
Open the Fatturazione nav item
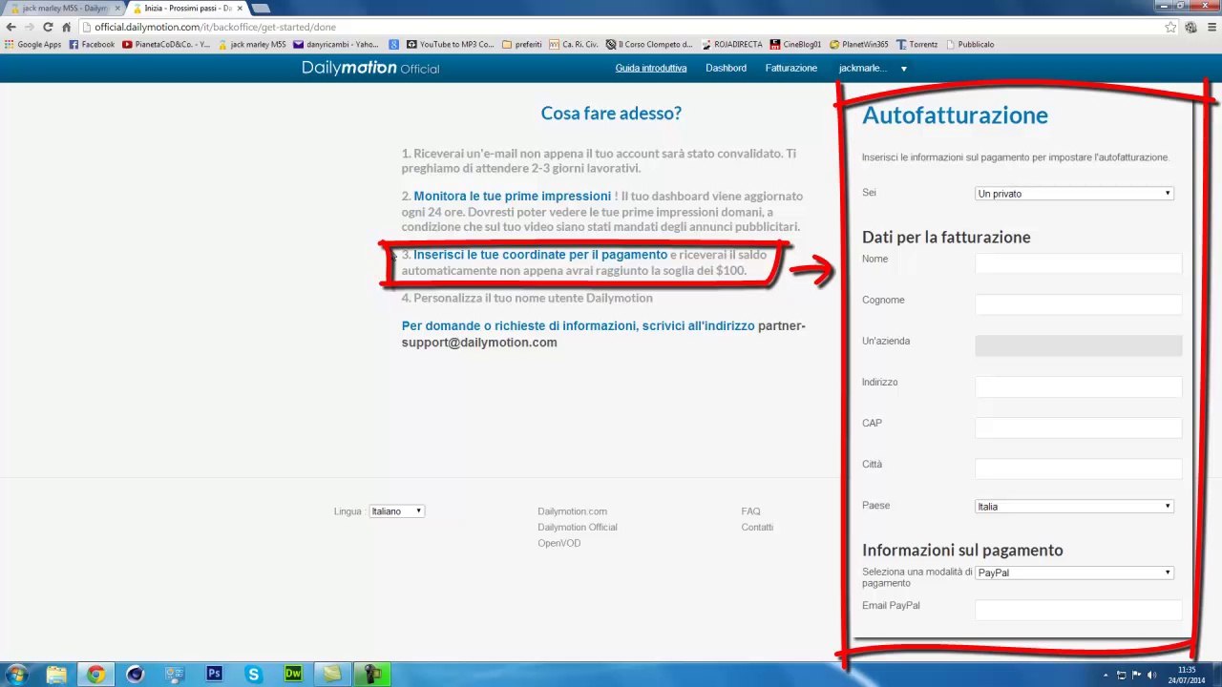click(x=790, y=69)
